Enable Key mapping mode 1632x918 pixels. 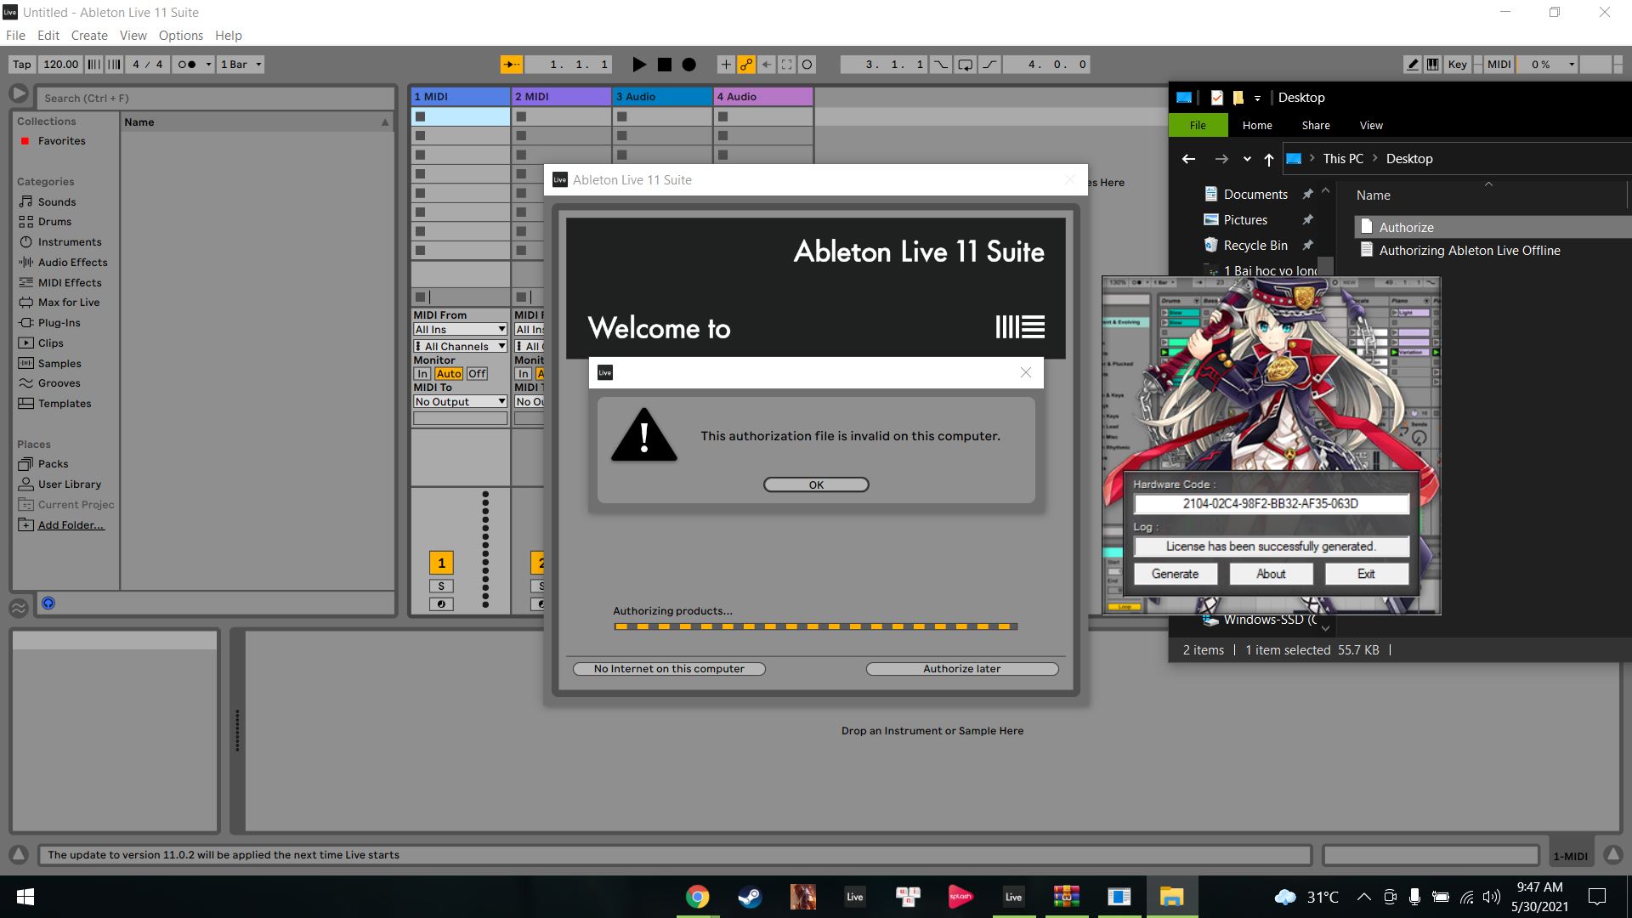point(1456,64)
